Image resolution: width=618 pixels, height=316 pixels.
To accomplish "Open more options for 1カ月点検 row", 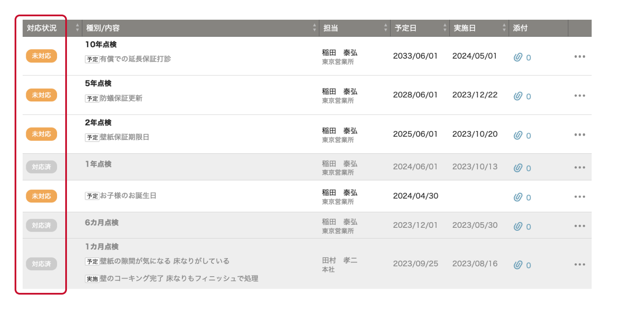I will click(580, 264).
